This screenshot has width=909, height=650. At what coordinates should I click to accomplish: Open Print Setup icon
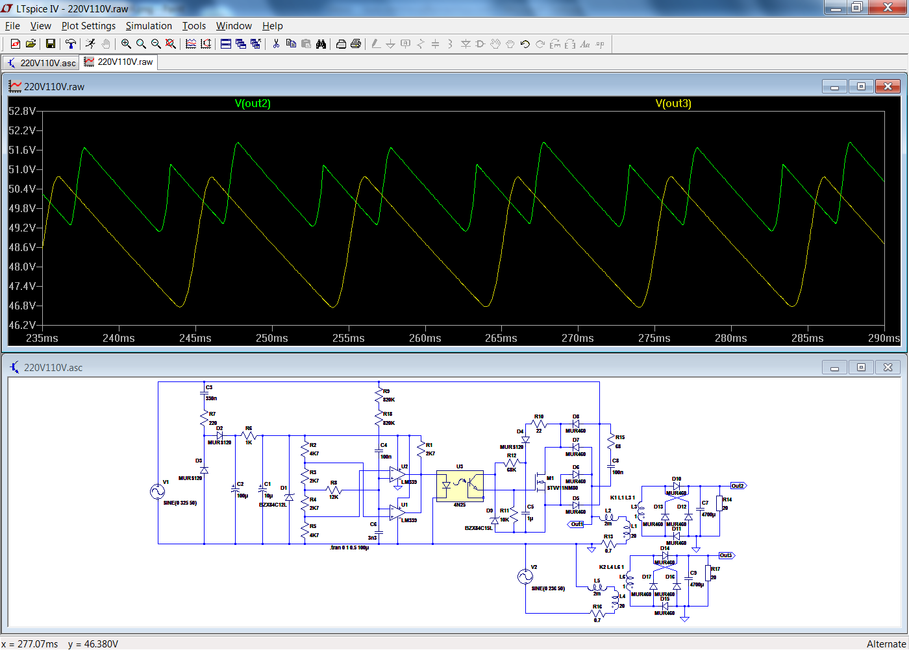tap(341, 44)
